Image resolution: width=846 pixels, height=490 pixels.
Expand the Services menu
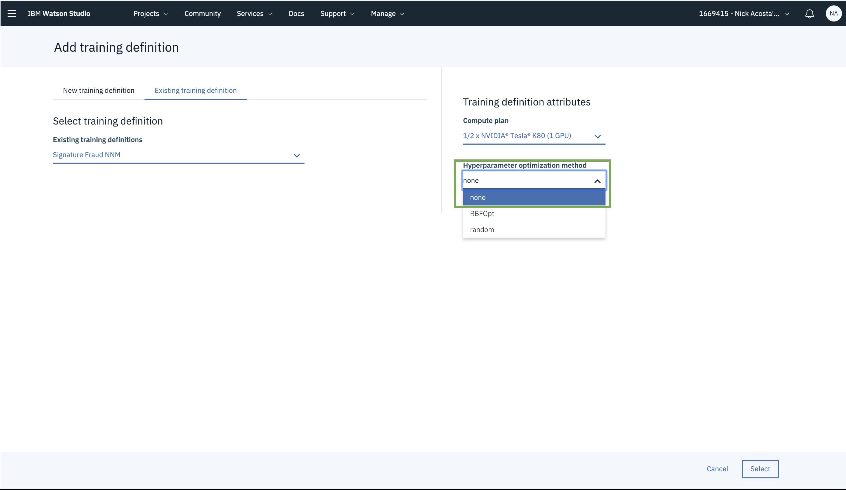[x=254, y=13]
